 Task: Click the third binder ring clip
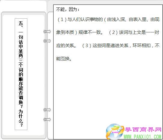point(47,110)
